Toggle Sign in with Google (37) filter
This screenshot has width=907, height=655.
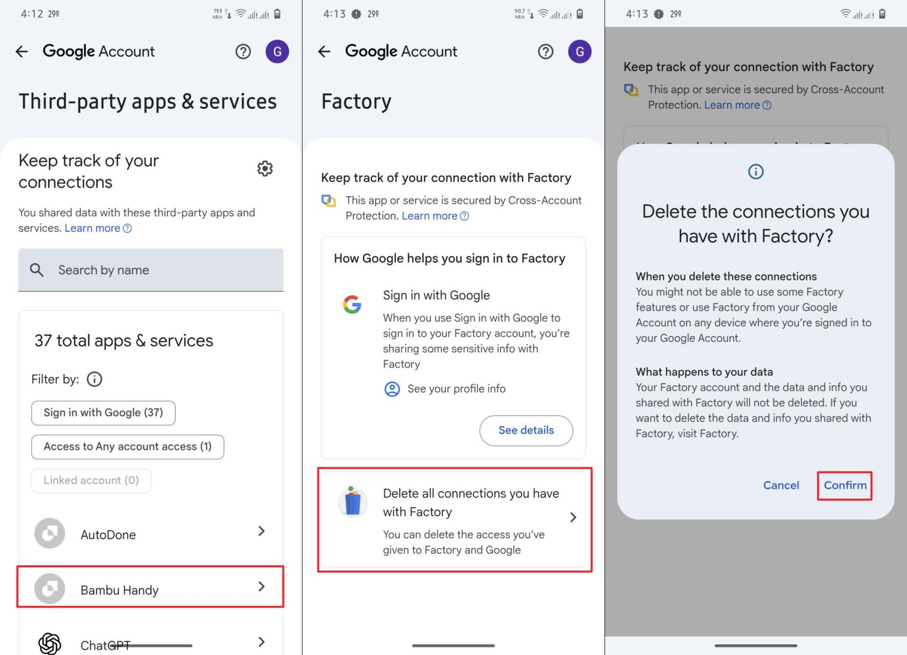[x=103, y=413]
